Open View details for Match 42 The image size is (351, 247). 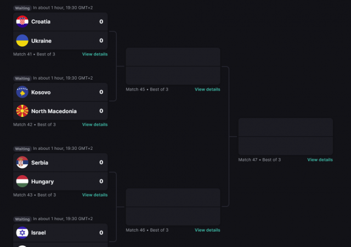95,125
